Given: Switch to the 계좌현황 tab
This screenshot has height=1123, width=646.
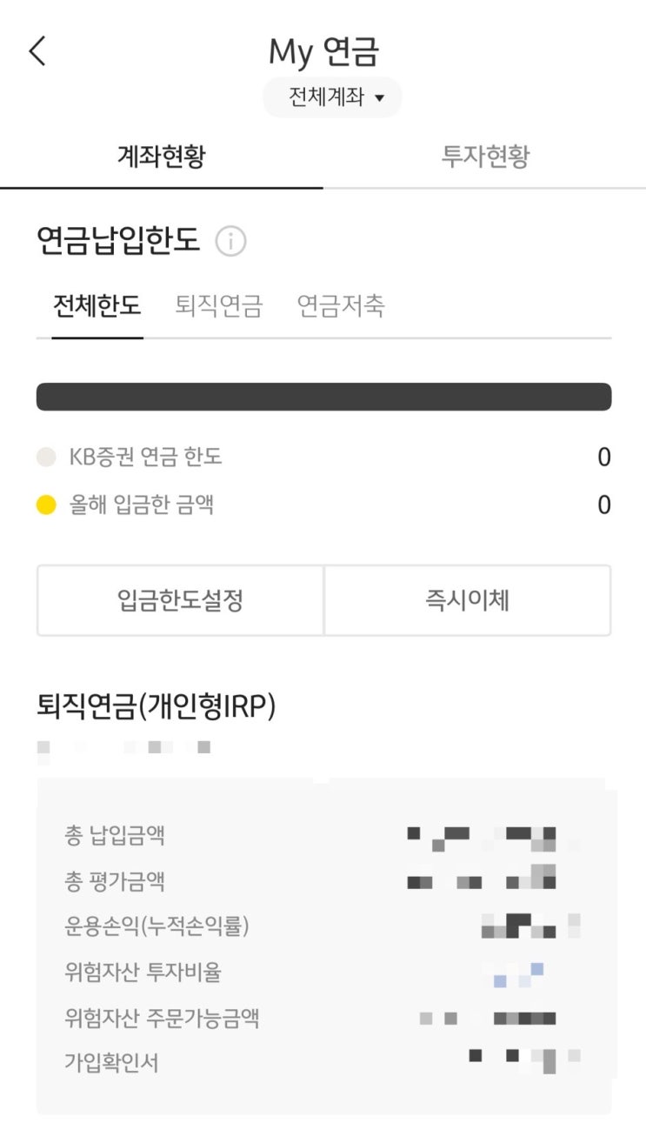Looking at the screenshot, I should coord(162,157).
